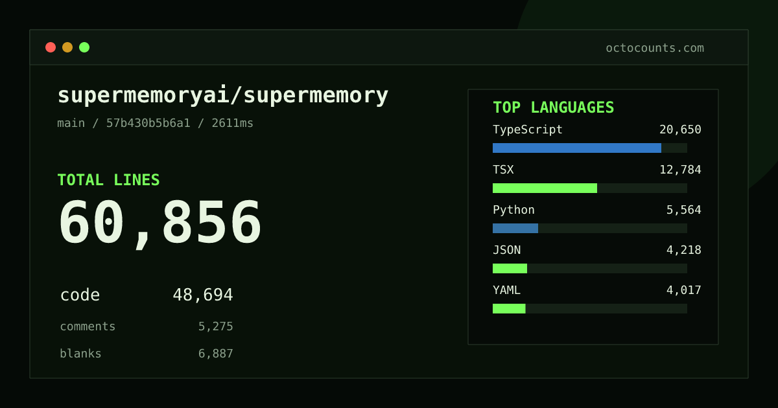The height and width of the screenshot is (408, 778).
Task: Click the red close dot
Action: pos(51,47)
